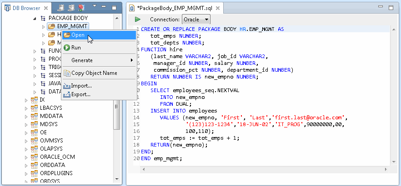The width and height of the screenshot is (401, 186).
Task: Collapse the PACKAGE BODY tree node
Action: point(36,19)
